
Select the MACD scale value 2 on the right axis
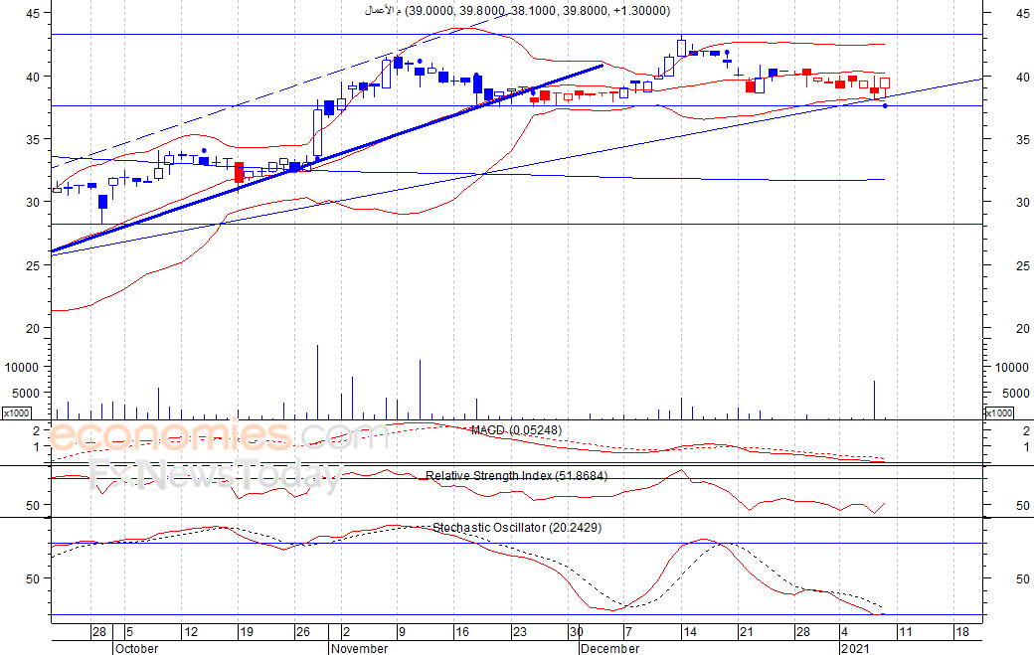pos(1026,431)
